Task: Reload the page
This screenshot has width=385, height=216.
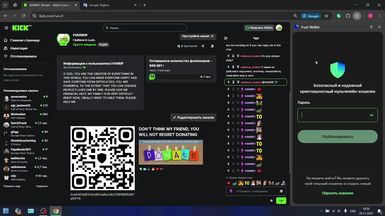Action: tap(23, 16)
